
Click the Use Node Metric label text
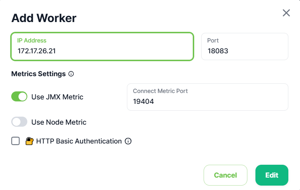(59, 122)
